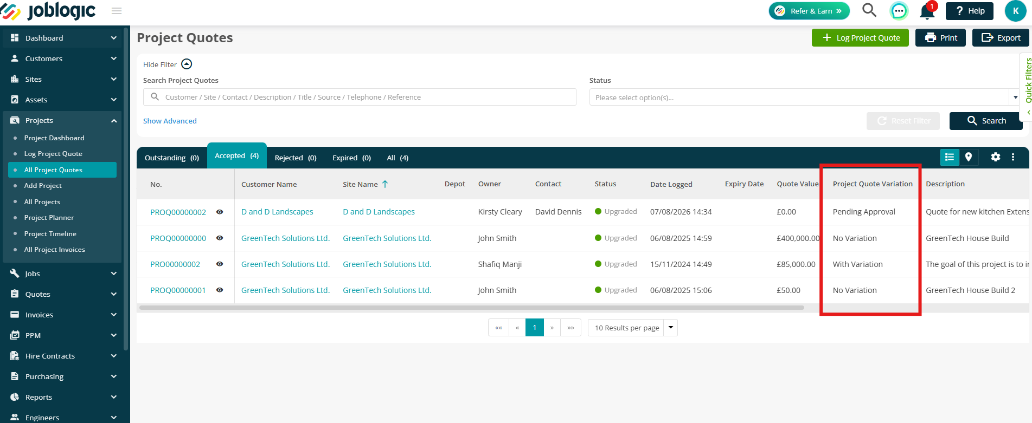Click the Search Project Quotes input field
Viewport: 1032px width, 423px height.
click(x=360, y=97)
